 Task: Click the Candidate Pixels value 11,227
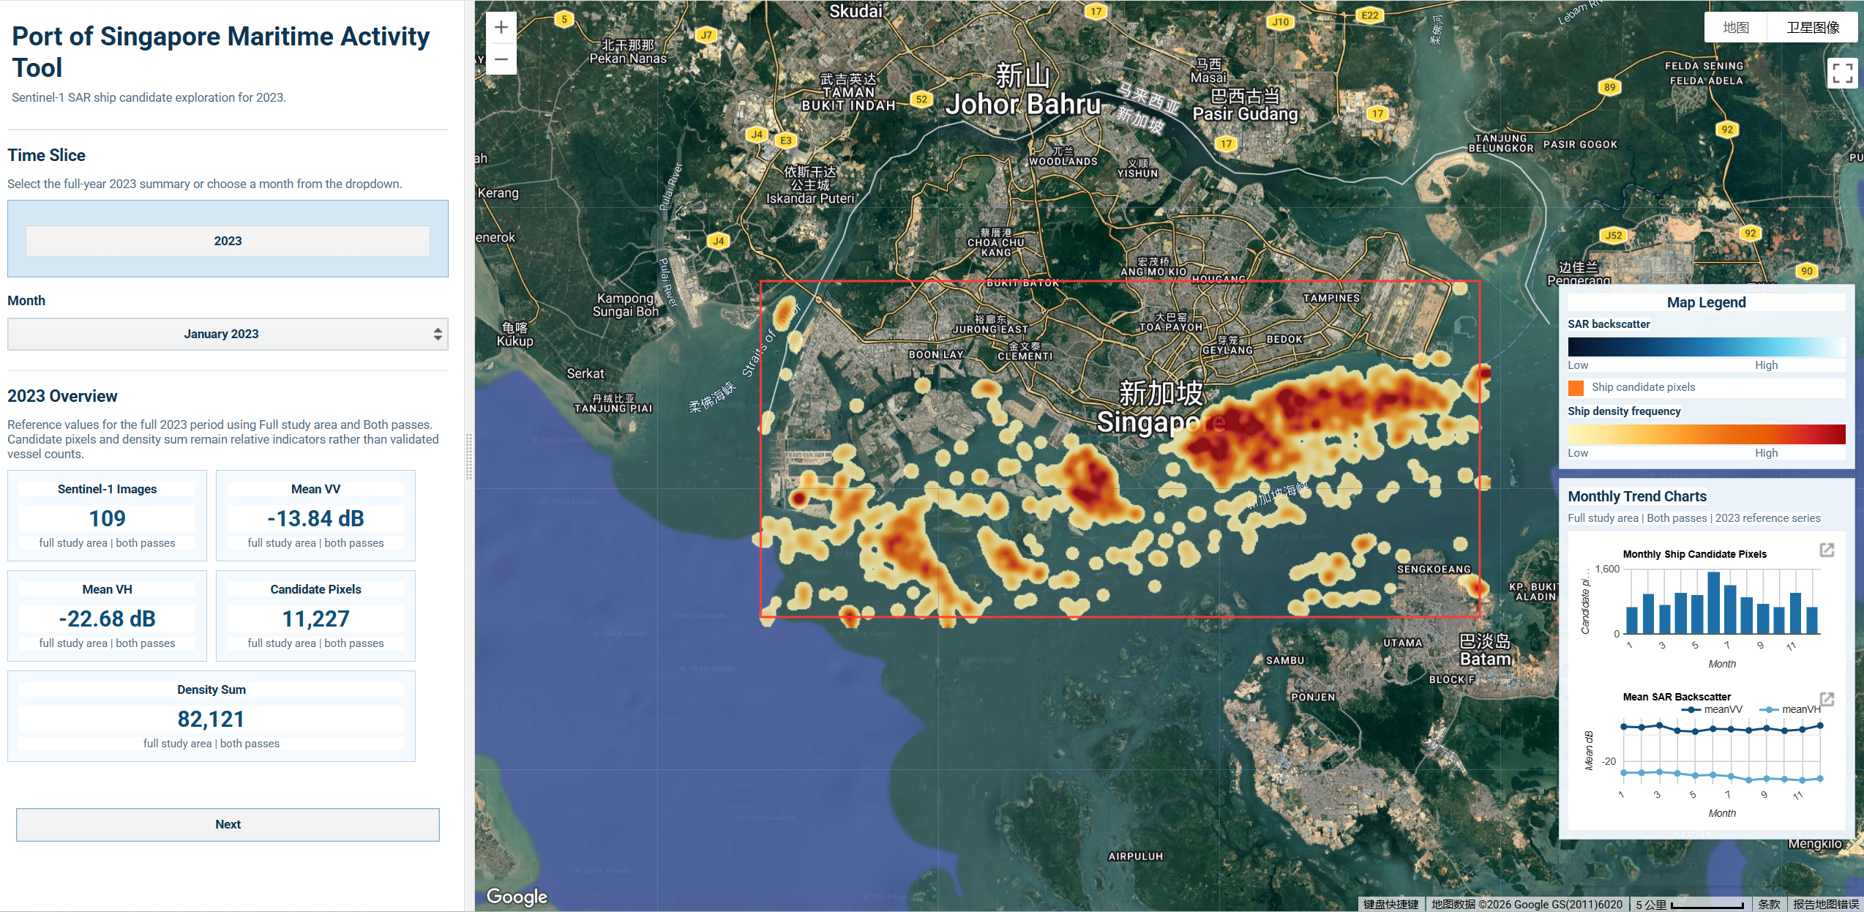(315, 618)
